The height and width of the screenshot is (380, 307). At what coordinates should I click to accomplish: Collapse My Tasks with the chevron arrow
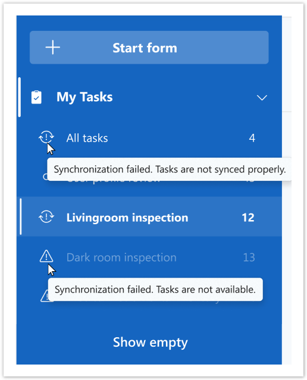point(262,98)
